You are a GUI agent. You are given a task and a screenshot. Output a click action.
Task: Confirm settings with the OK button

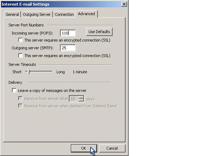pos(84,148)
